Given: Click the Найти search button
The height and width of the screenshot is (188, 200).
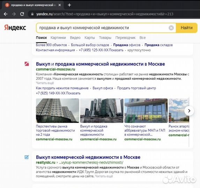Looking at the screenshot, I should point(186,28).
